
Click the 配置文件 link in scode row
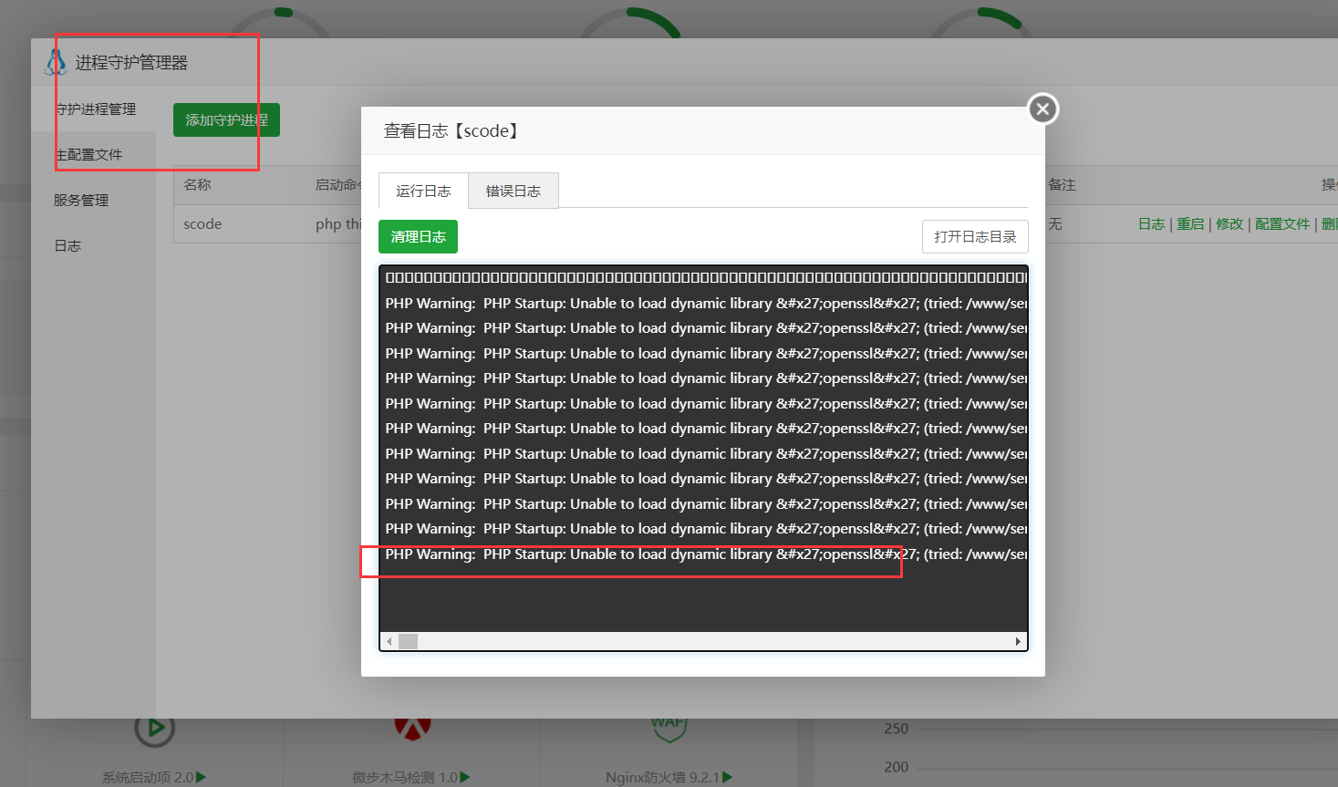1282,223
